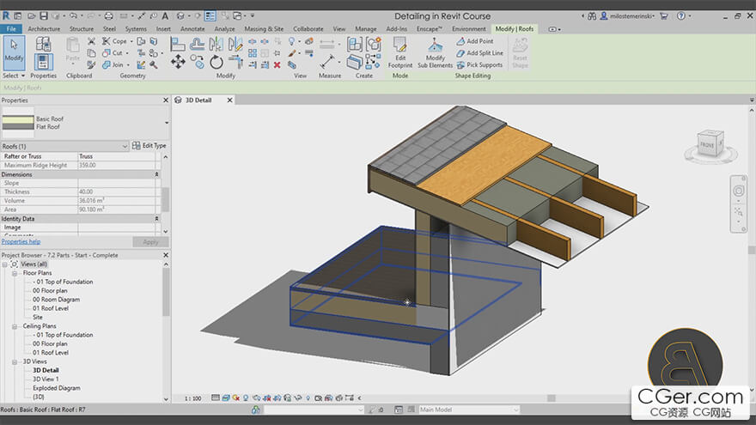Select the Offset tool
Image resolution: width=756 pixels, height=425 pixels.
click(197, 45)
